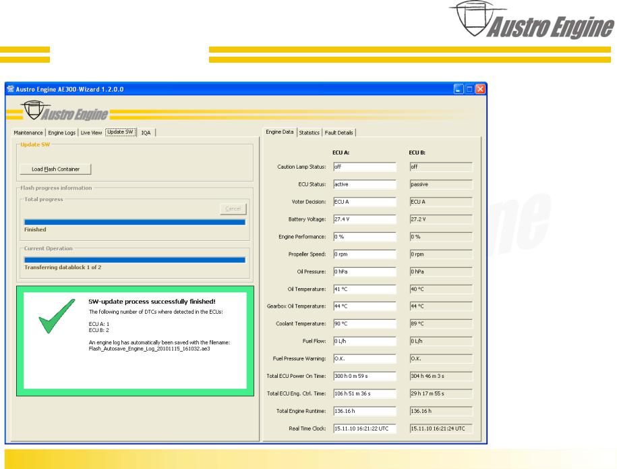Open the Live View tab

pyautogui.click(x=91, y=133)
